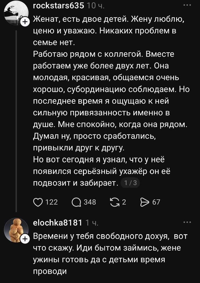Open reply text starting with Времени
Image resolution: width=200 pixels, height=283 pixels.
110,254
